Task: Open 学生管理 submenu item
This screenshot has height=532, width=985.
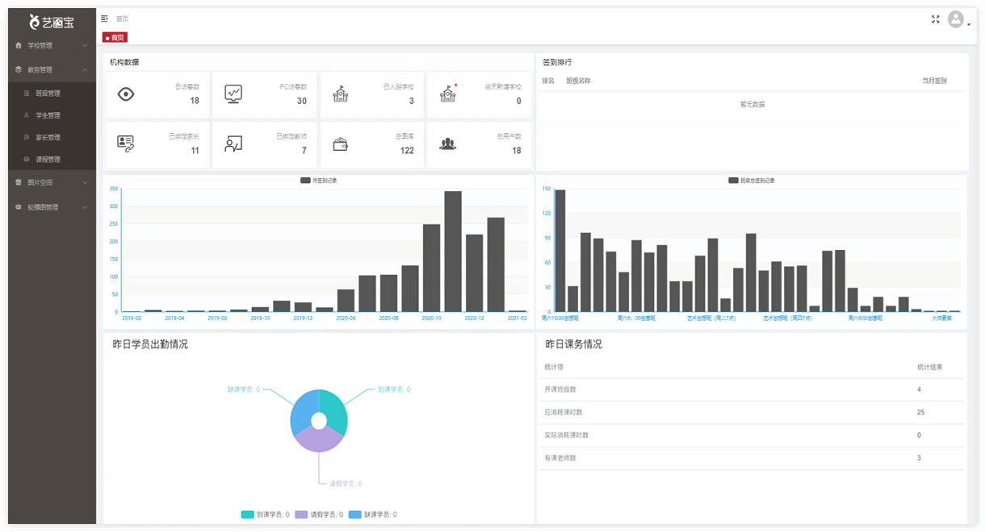Action: coord(48,115)
